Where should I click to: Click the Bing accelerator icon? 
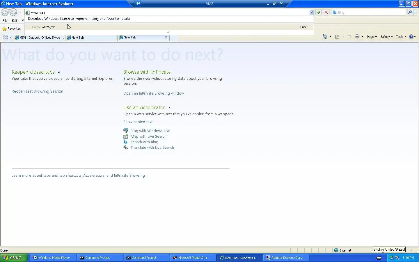[126, 142]
